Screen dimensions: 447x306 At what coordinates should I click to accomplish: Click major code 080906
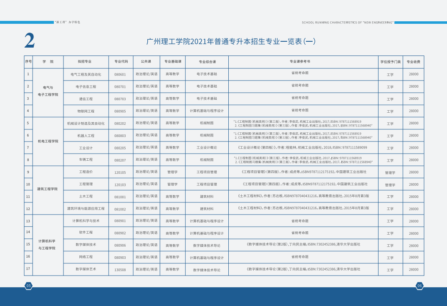click(x=120, y=245)
